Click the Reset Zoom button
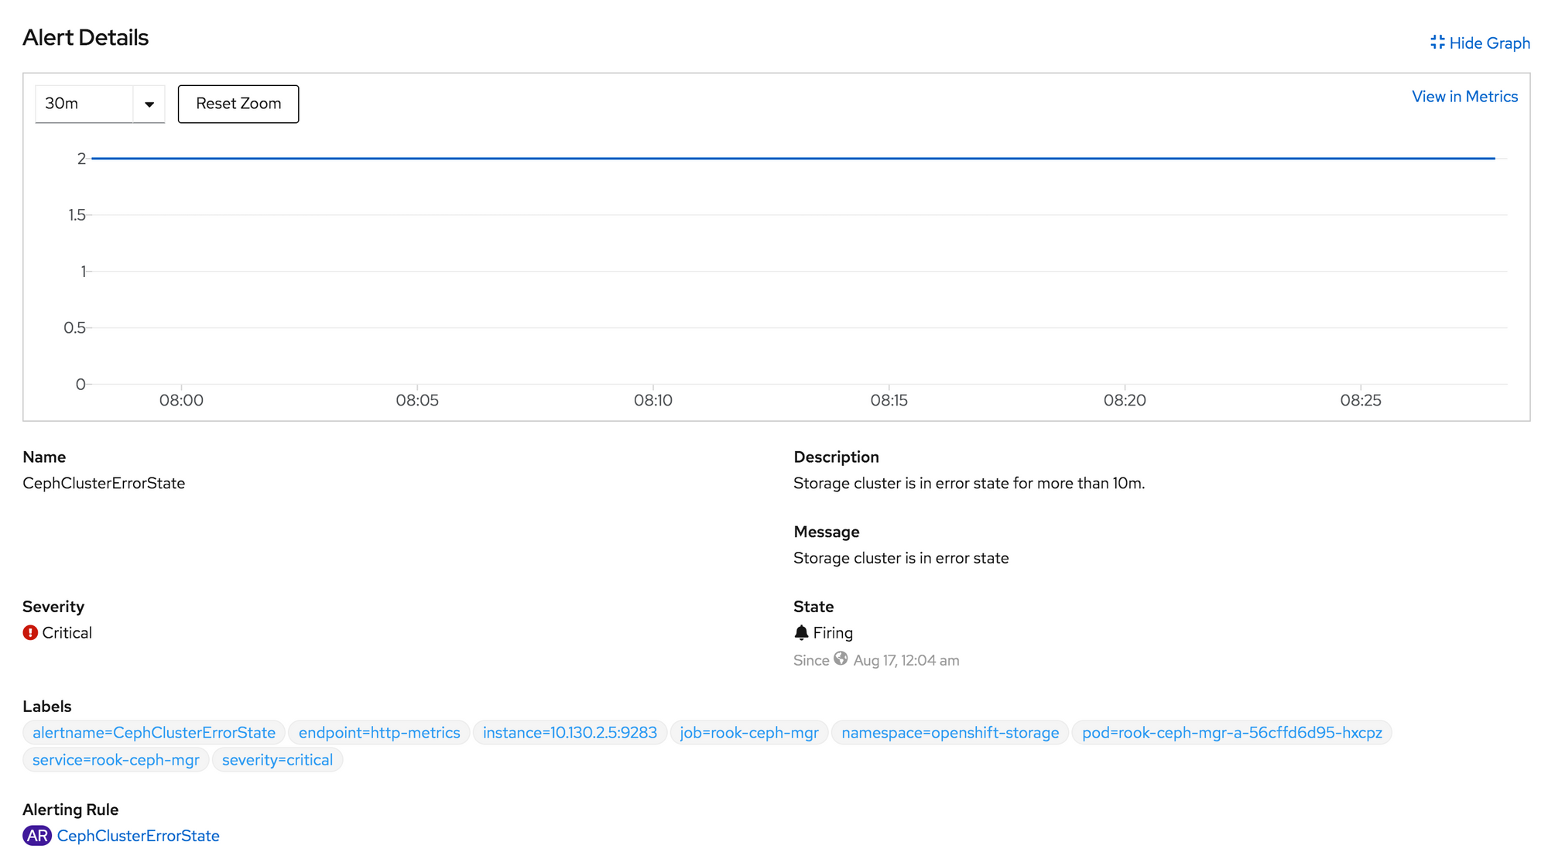1548x866 pixels. pos(238,103)
